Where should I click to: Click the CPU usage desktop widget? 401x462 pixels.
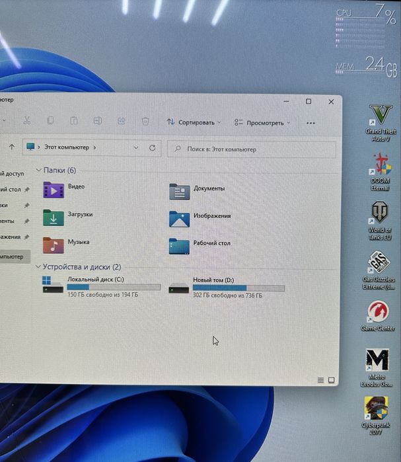click(x=366, y=26)
